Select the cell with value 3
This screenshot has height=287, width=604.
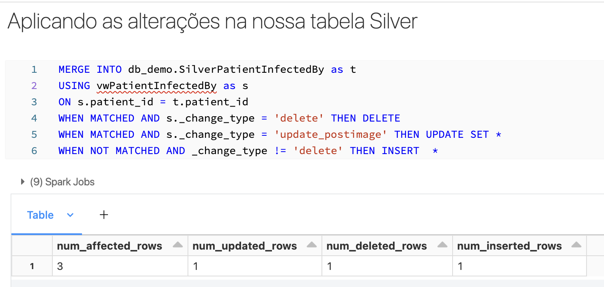(x=120, y=266)
